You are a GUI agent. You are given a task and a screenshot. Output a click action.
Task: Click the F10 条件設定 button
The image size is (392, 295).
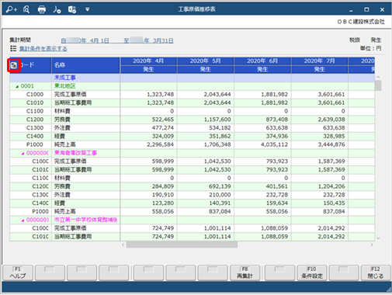tap(312, 272)
